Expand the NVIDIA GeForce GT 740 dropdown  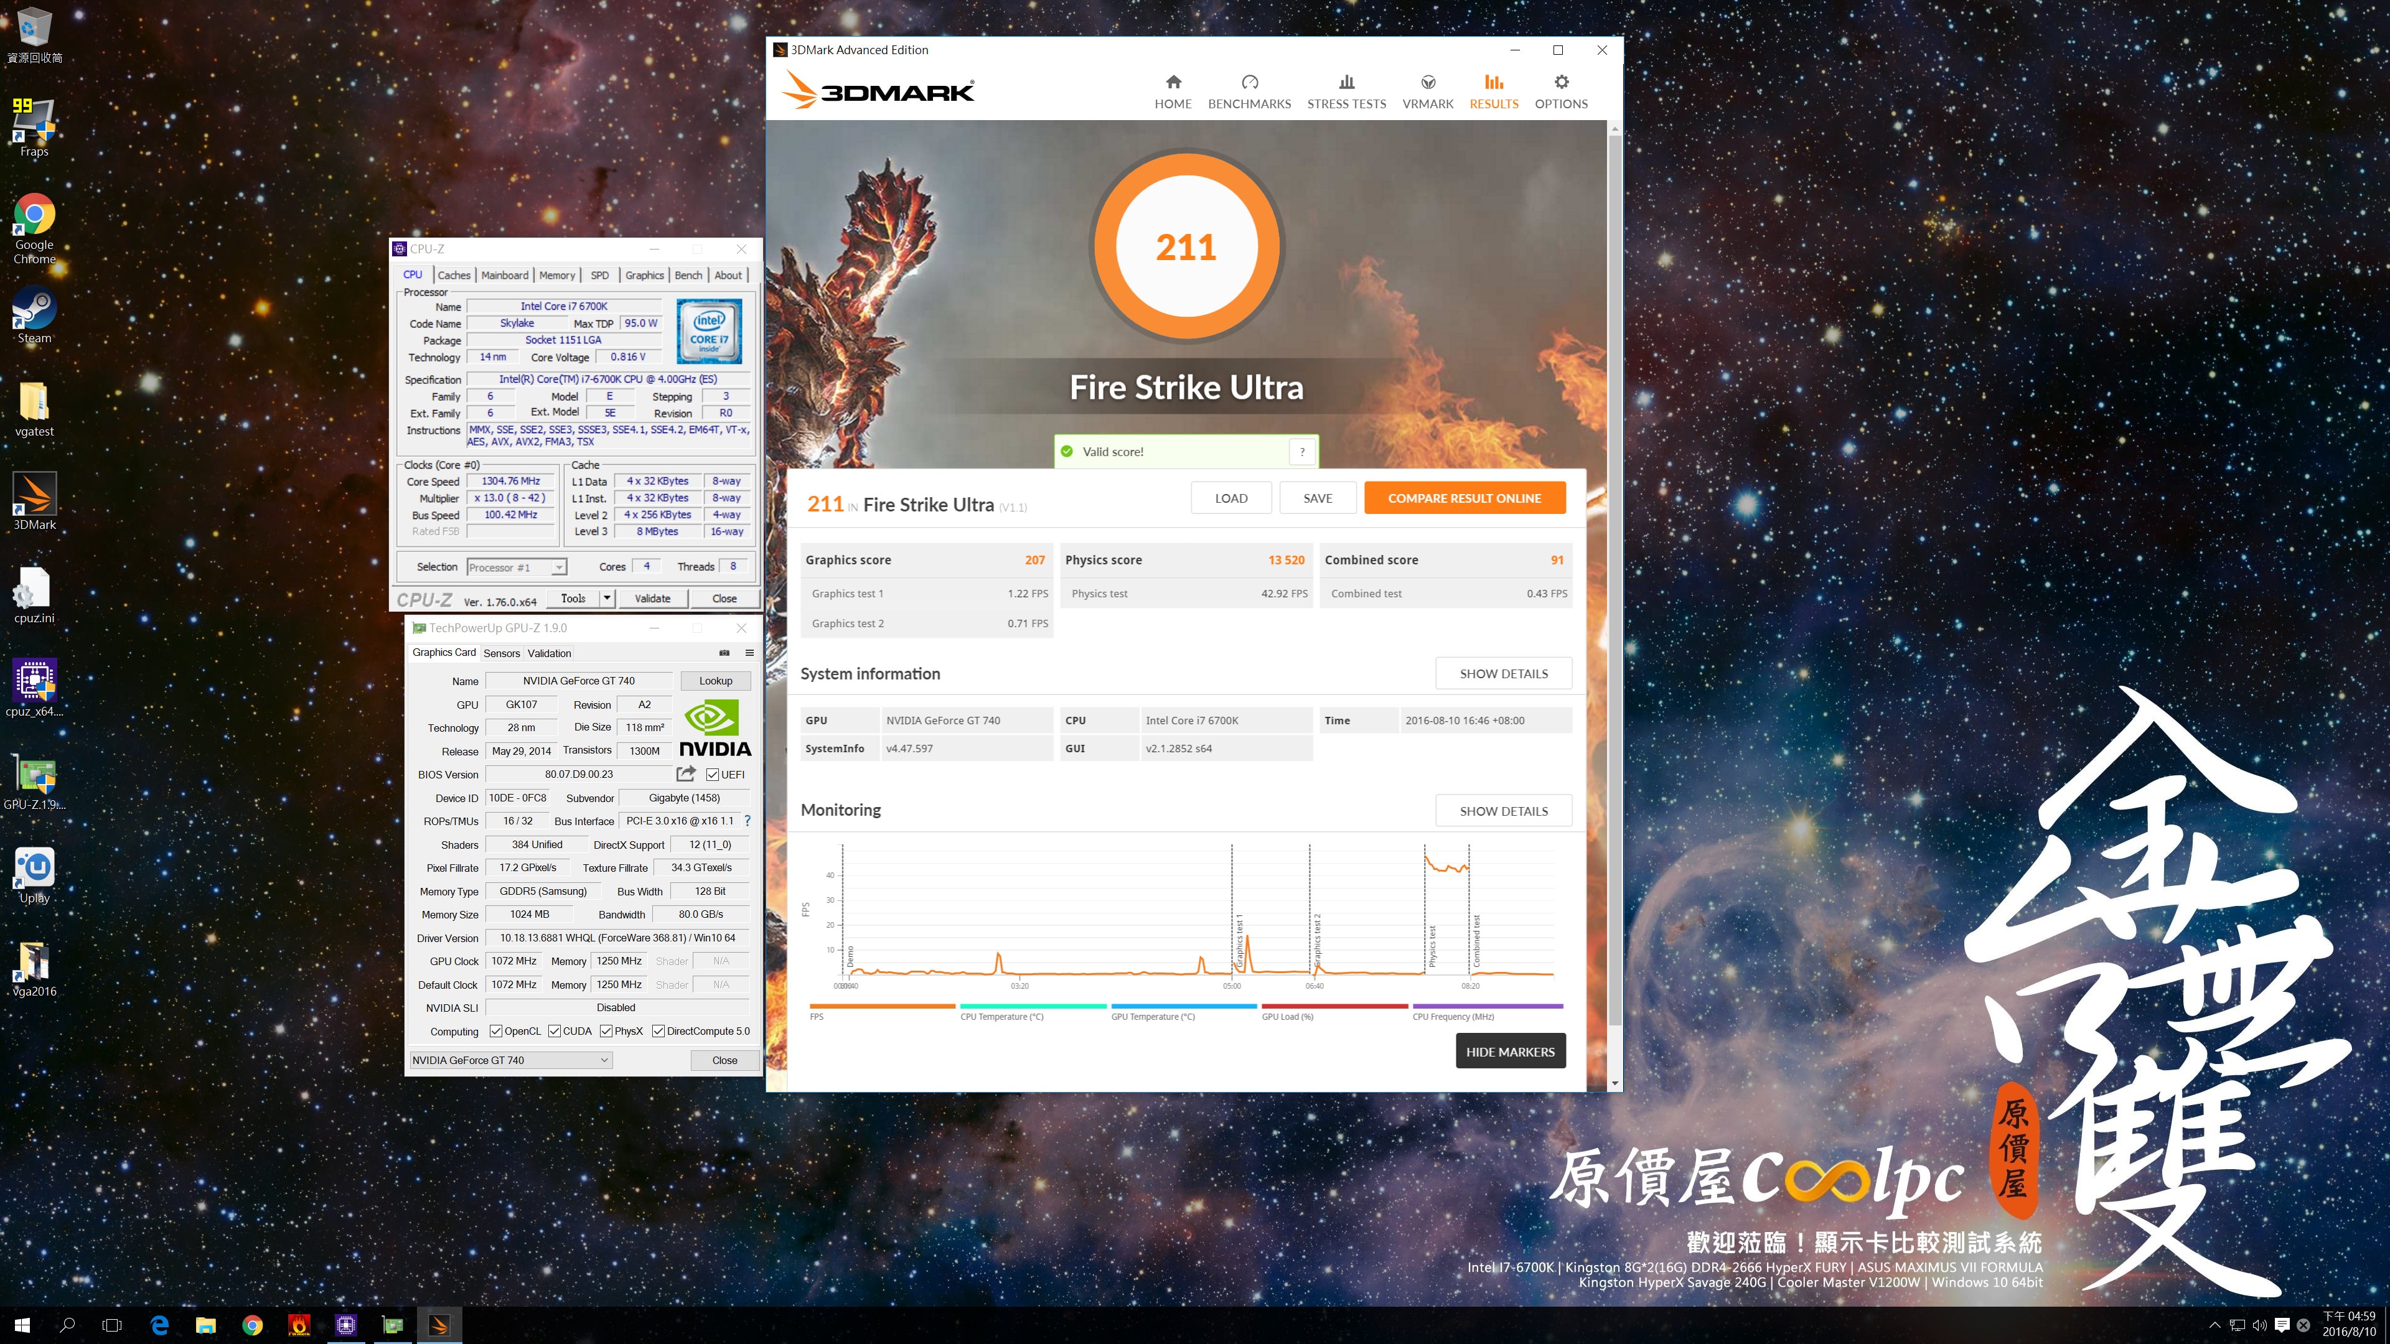point(604,1060)
